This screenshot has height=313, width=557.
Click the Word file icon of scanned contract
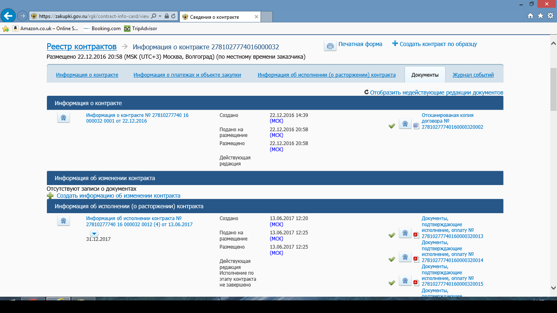tap(416, 126)
